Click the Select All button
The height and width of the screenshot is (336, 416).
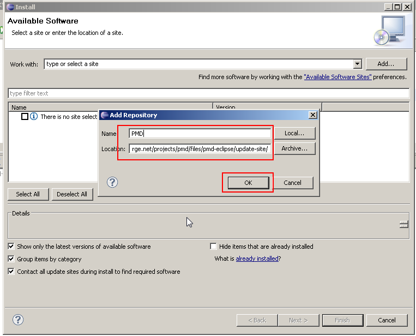(x=28, y=194)
